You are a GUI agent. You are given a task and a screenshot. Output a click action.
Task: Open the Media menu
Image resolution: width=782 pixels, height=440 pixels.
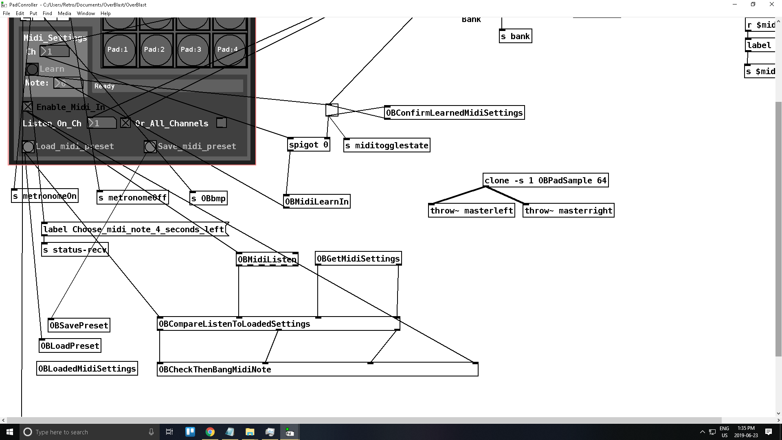[64, 13]
